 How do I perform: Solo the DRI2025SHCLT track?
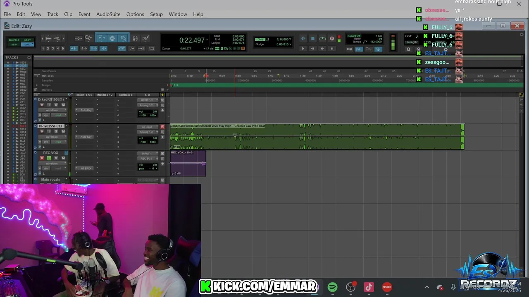point(56,132)
